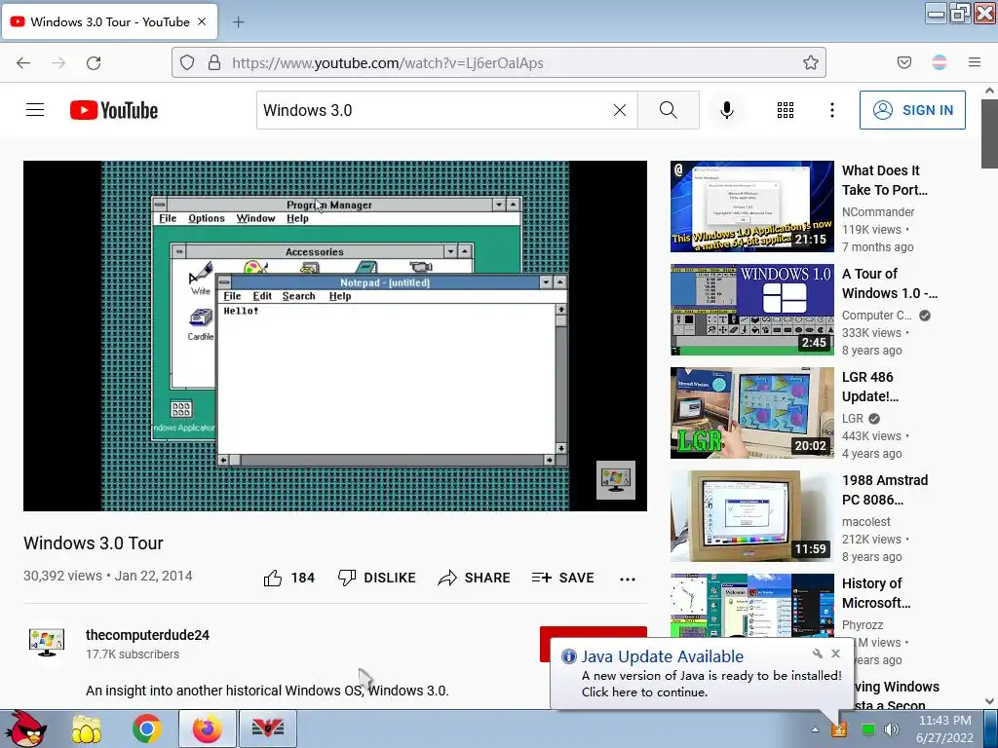Open the 1988 Amstrad PC 8086 thumbnail
Viewport: 998px width, 748px height.
[x=751, y=516]
